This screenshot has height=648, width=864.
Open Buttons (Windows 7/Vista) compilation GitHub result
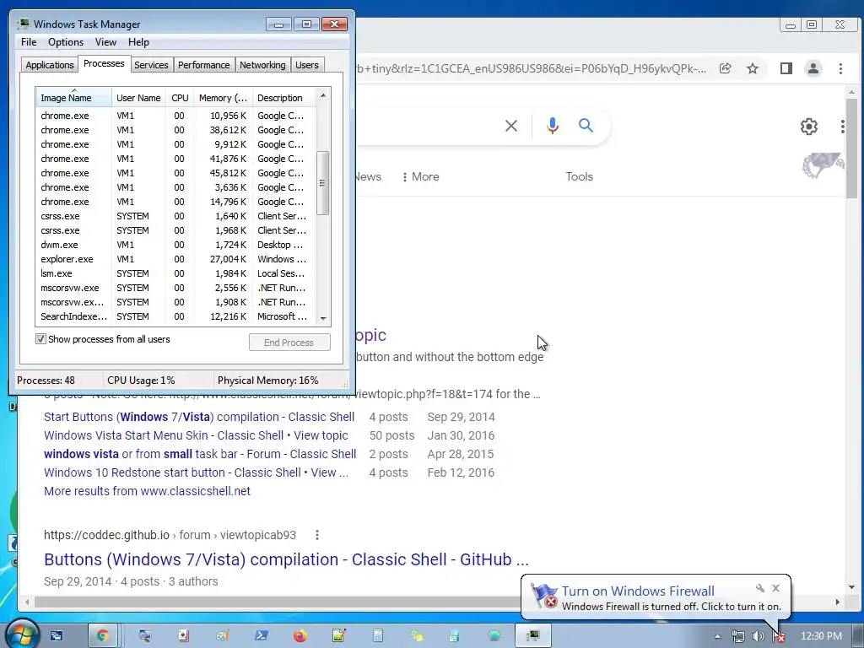coord(286,559)
